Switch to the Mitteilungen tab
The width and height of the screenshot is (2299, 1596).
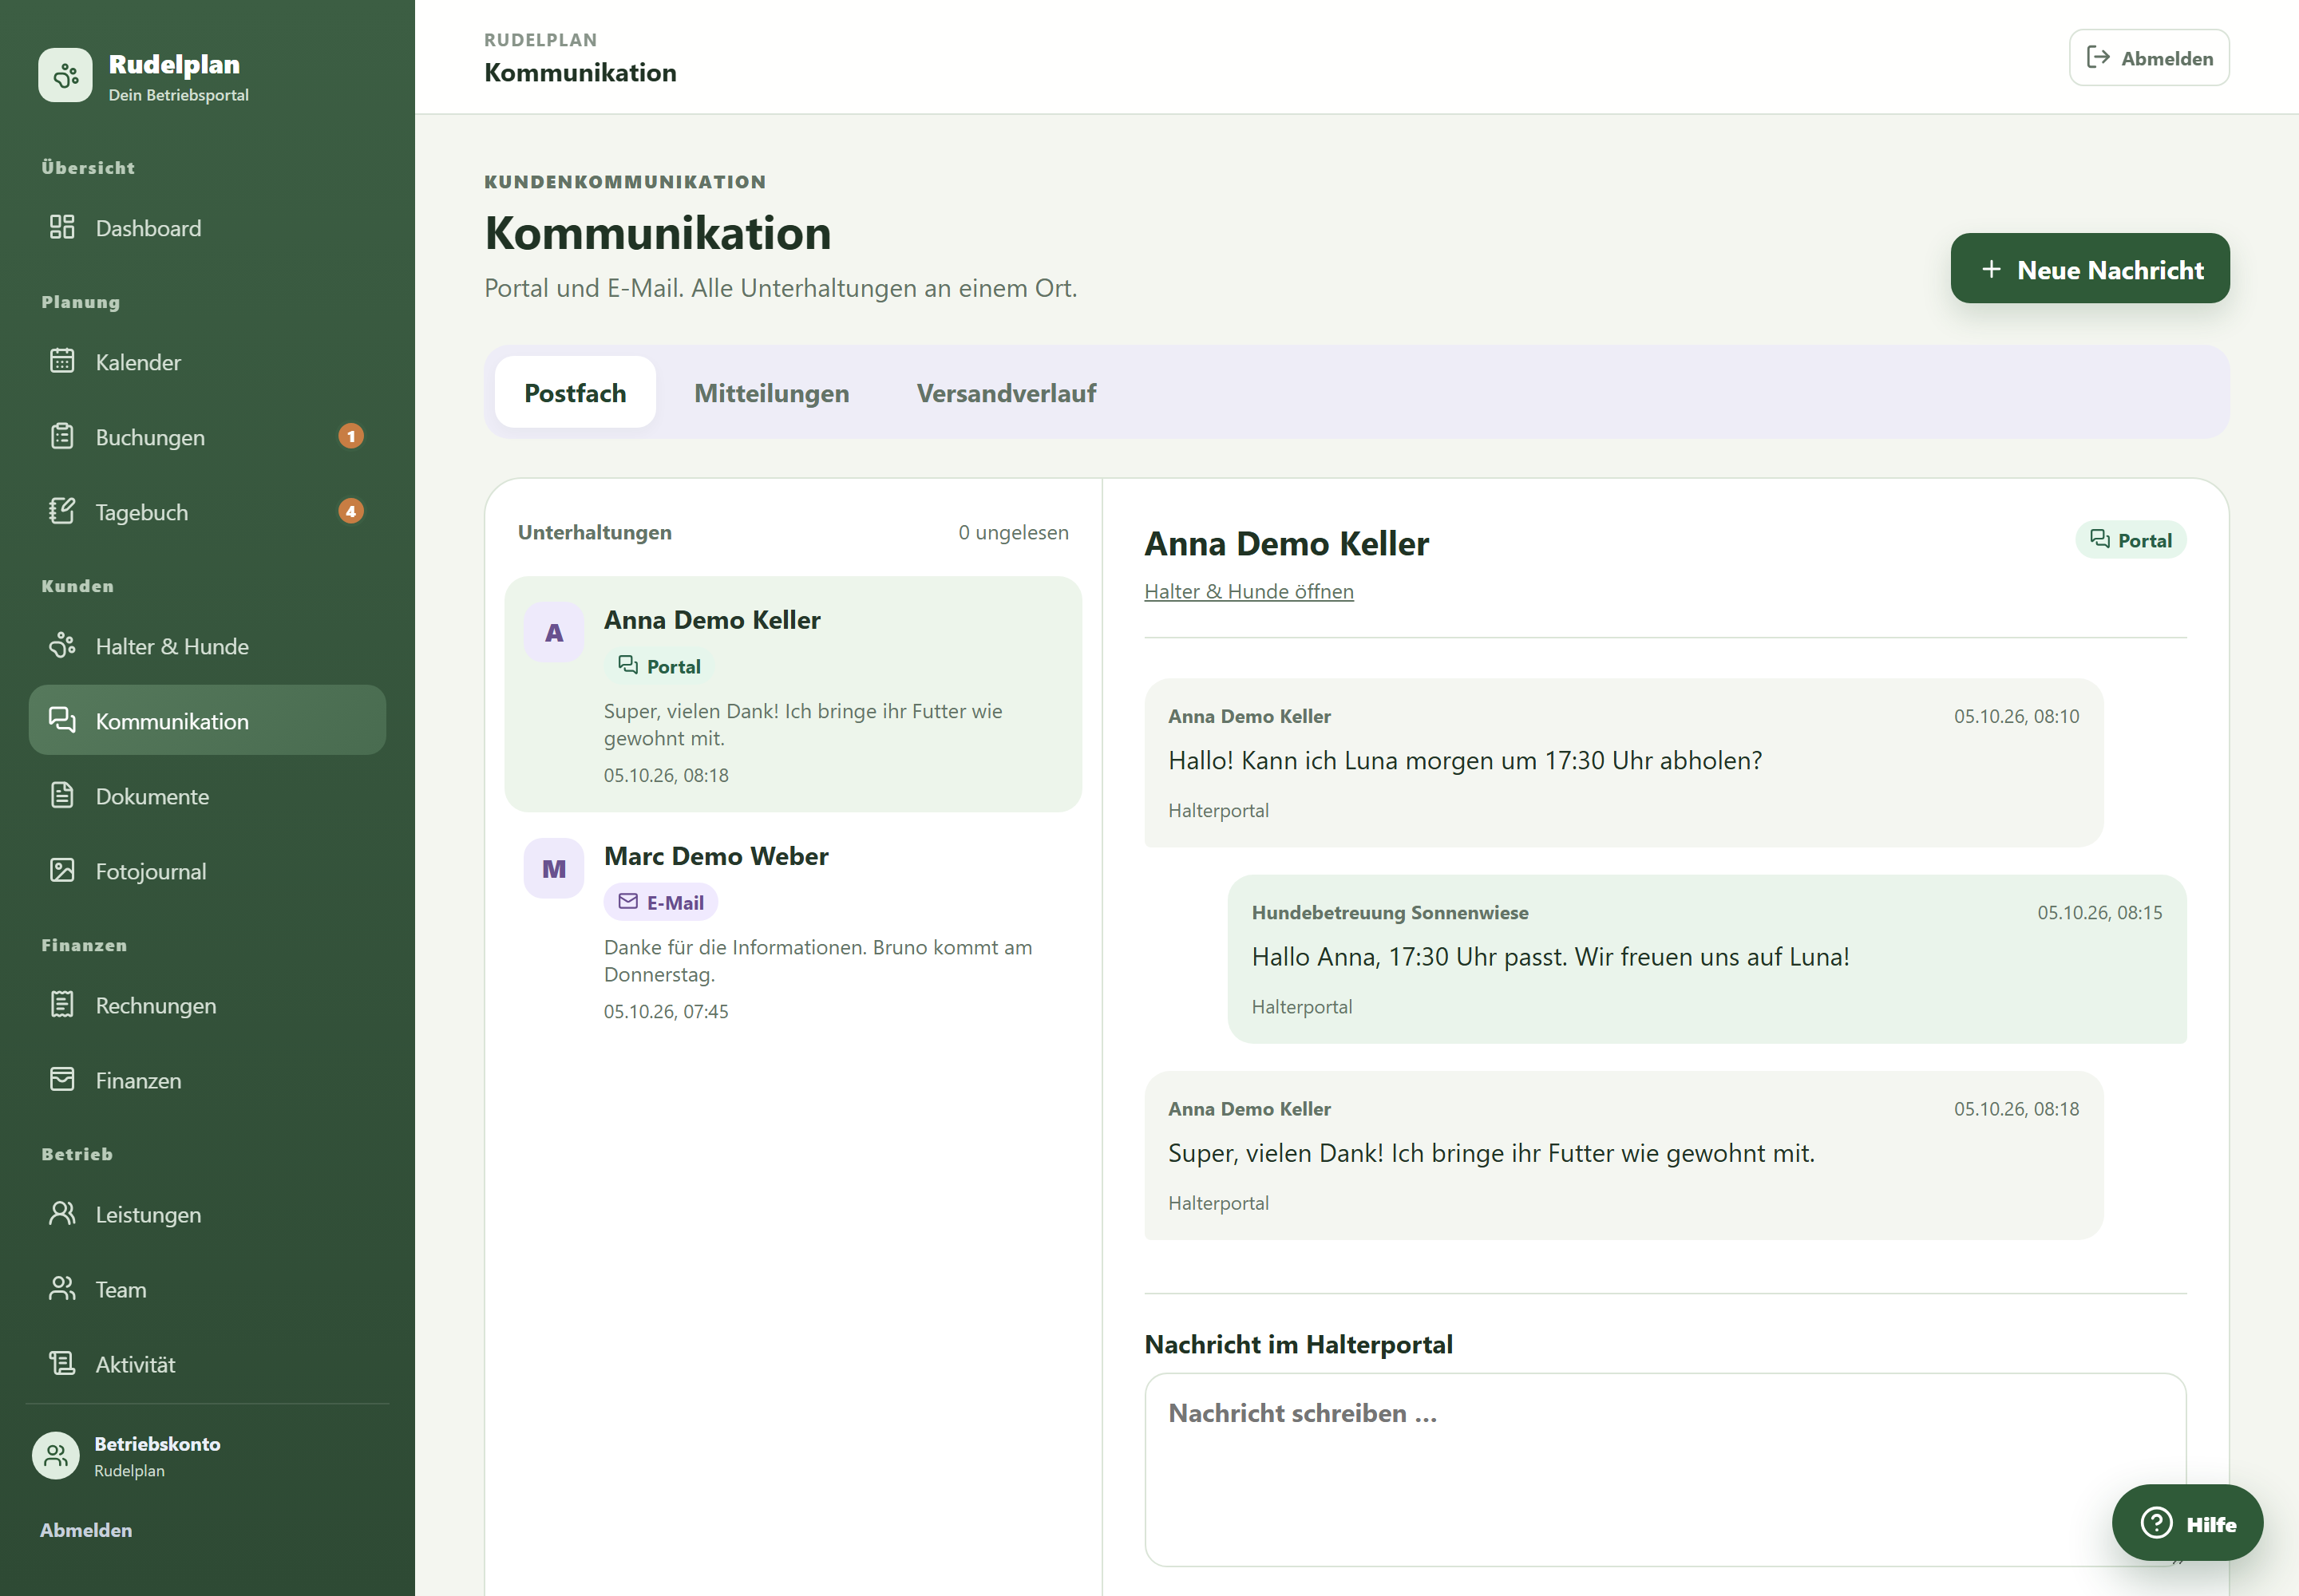point(771,393)
